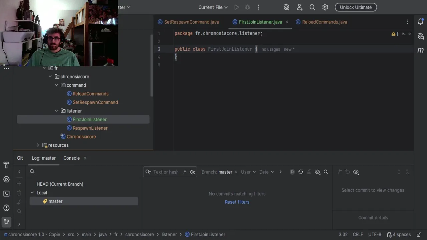
Task: Refresh the Git log
Action: 301,172
